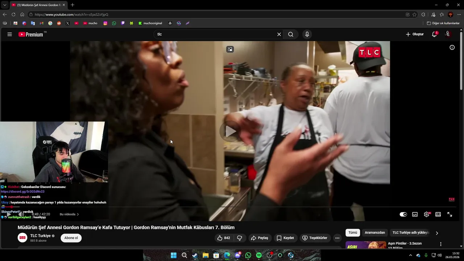
Task: Open browser extensions puzzle icon
Action: 423,14
